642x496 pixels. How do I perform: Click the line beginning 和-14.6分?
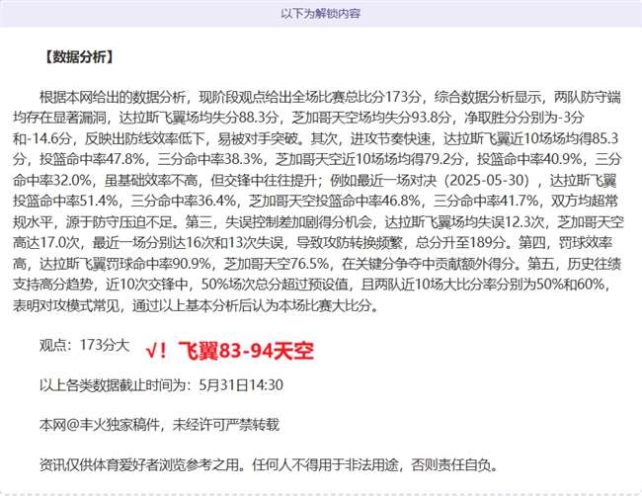pos(315,139)
